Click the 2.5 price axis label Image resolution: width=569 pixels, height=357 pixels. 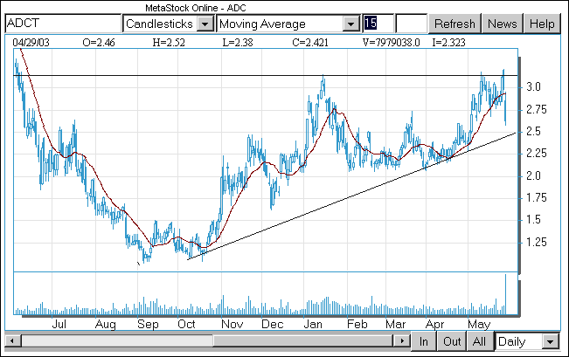coord(533,131)
